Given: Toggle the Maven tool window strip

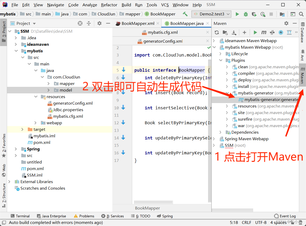Looking at the screenshot, I should click(x=302, y=75).
